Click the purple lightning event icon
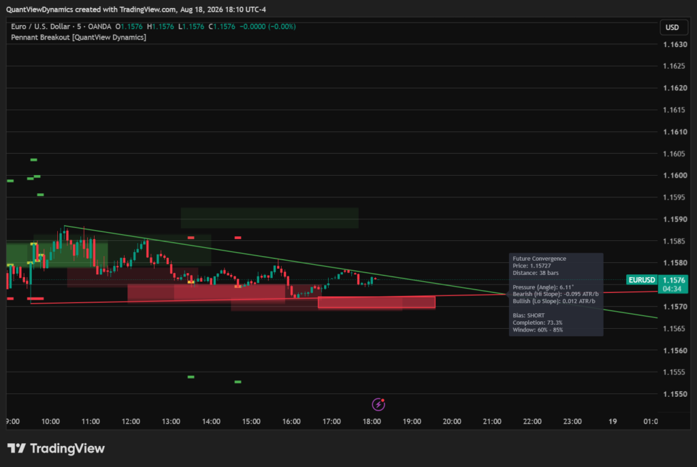697x467 pixels. click(x=378, y=404)
